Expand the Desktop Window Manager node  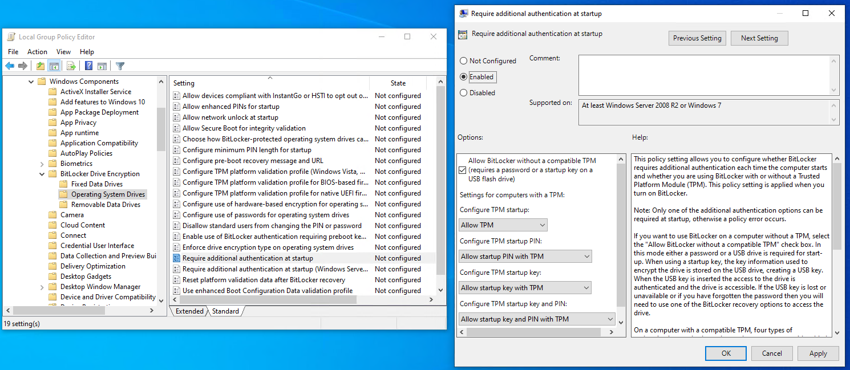[42, 287]
